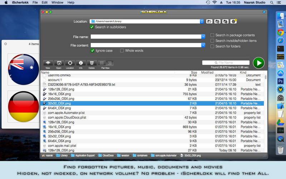This screenshot has height=179, width=286.
Task: Toggle Ignore case checkbox
Action: click(x=92, y=50)
